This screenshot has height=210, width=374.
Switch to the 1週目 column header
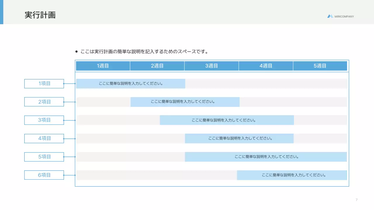(103, 66)
